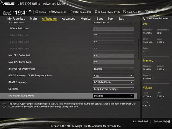Viewport: 172px width, 129px height.
Task: Select the OC Tuner label
Action: click(13, 89)
